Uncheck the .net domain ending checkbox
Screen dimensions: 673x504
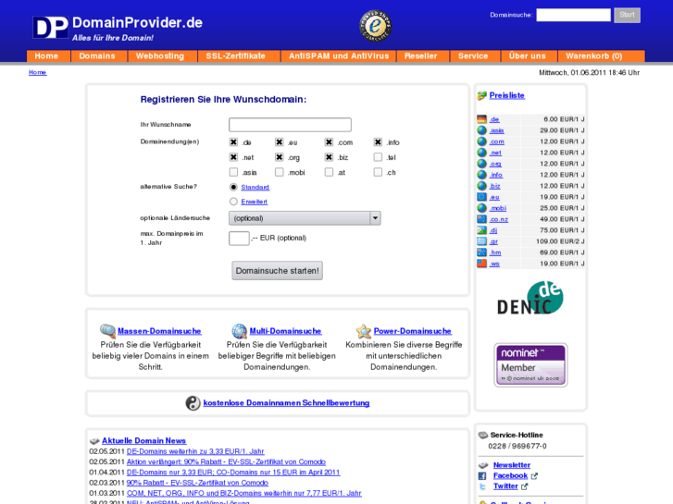coord(233,157)
